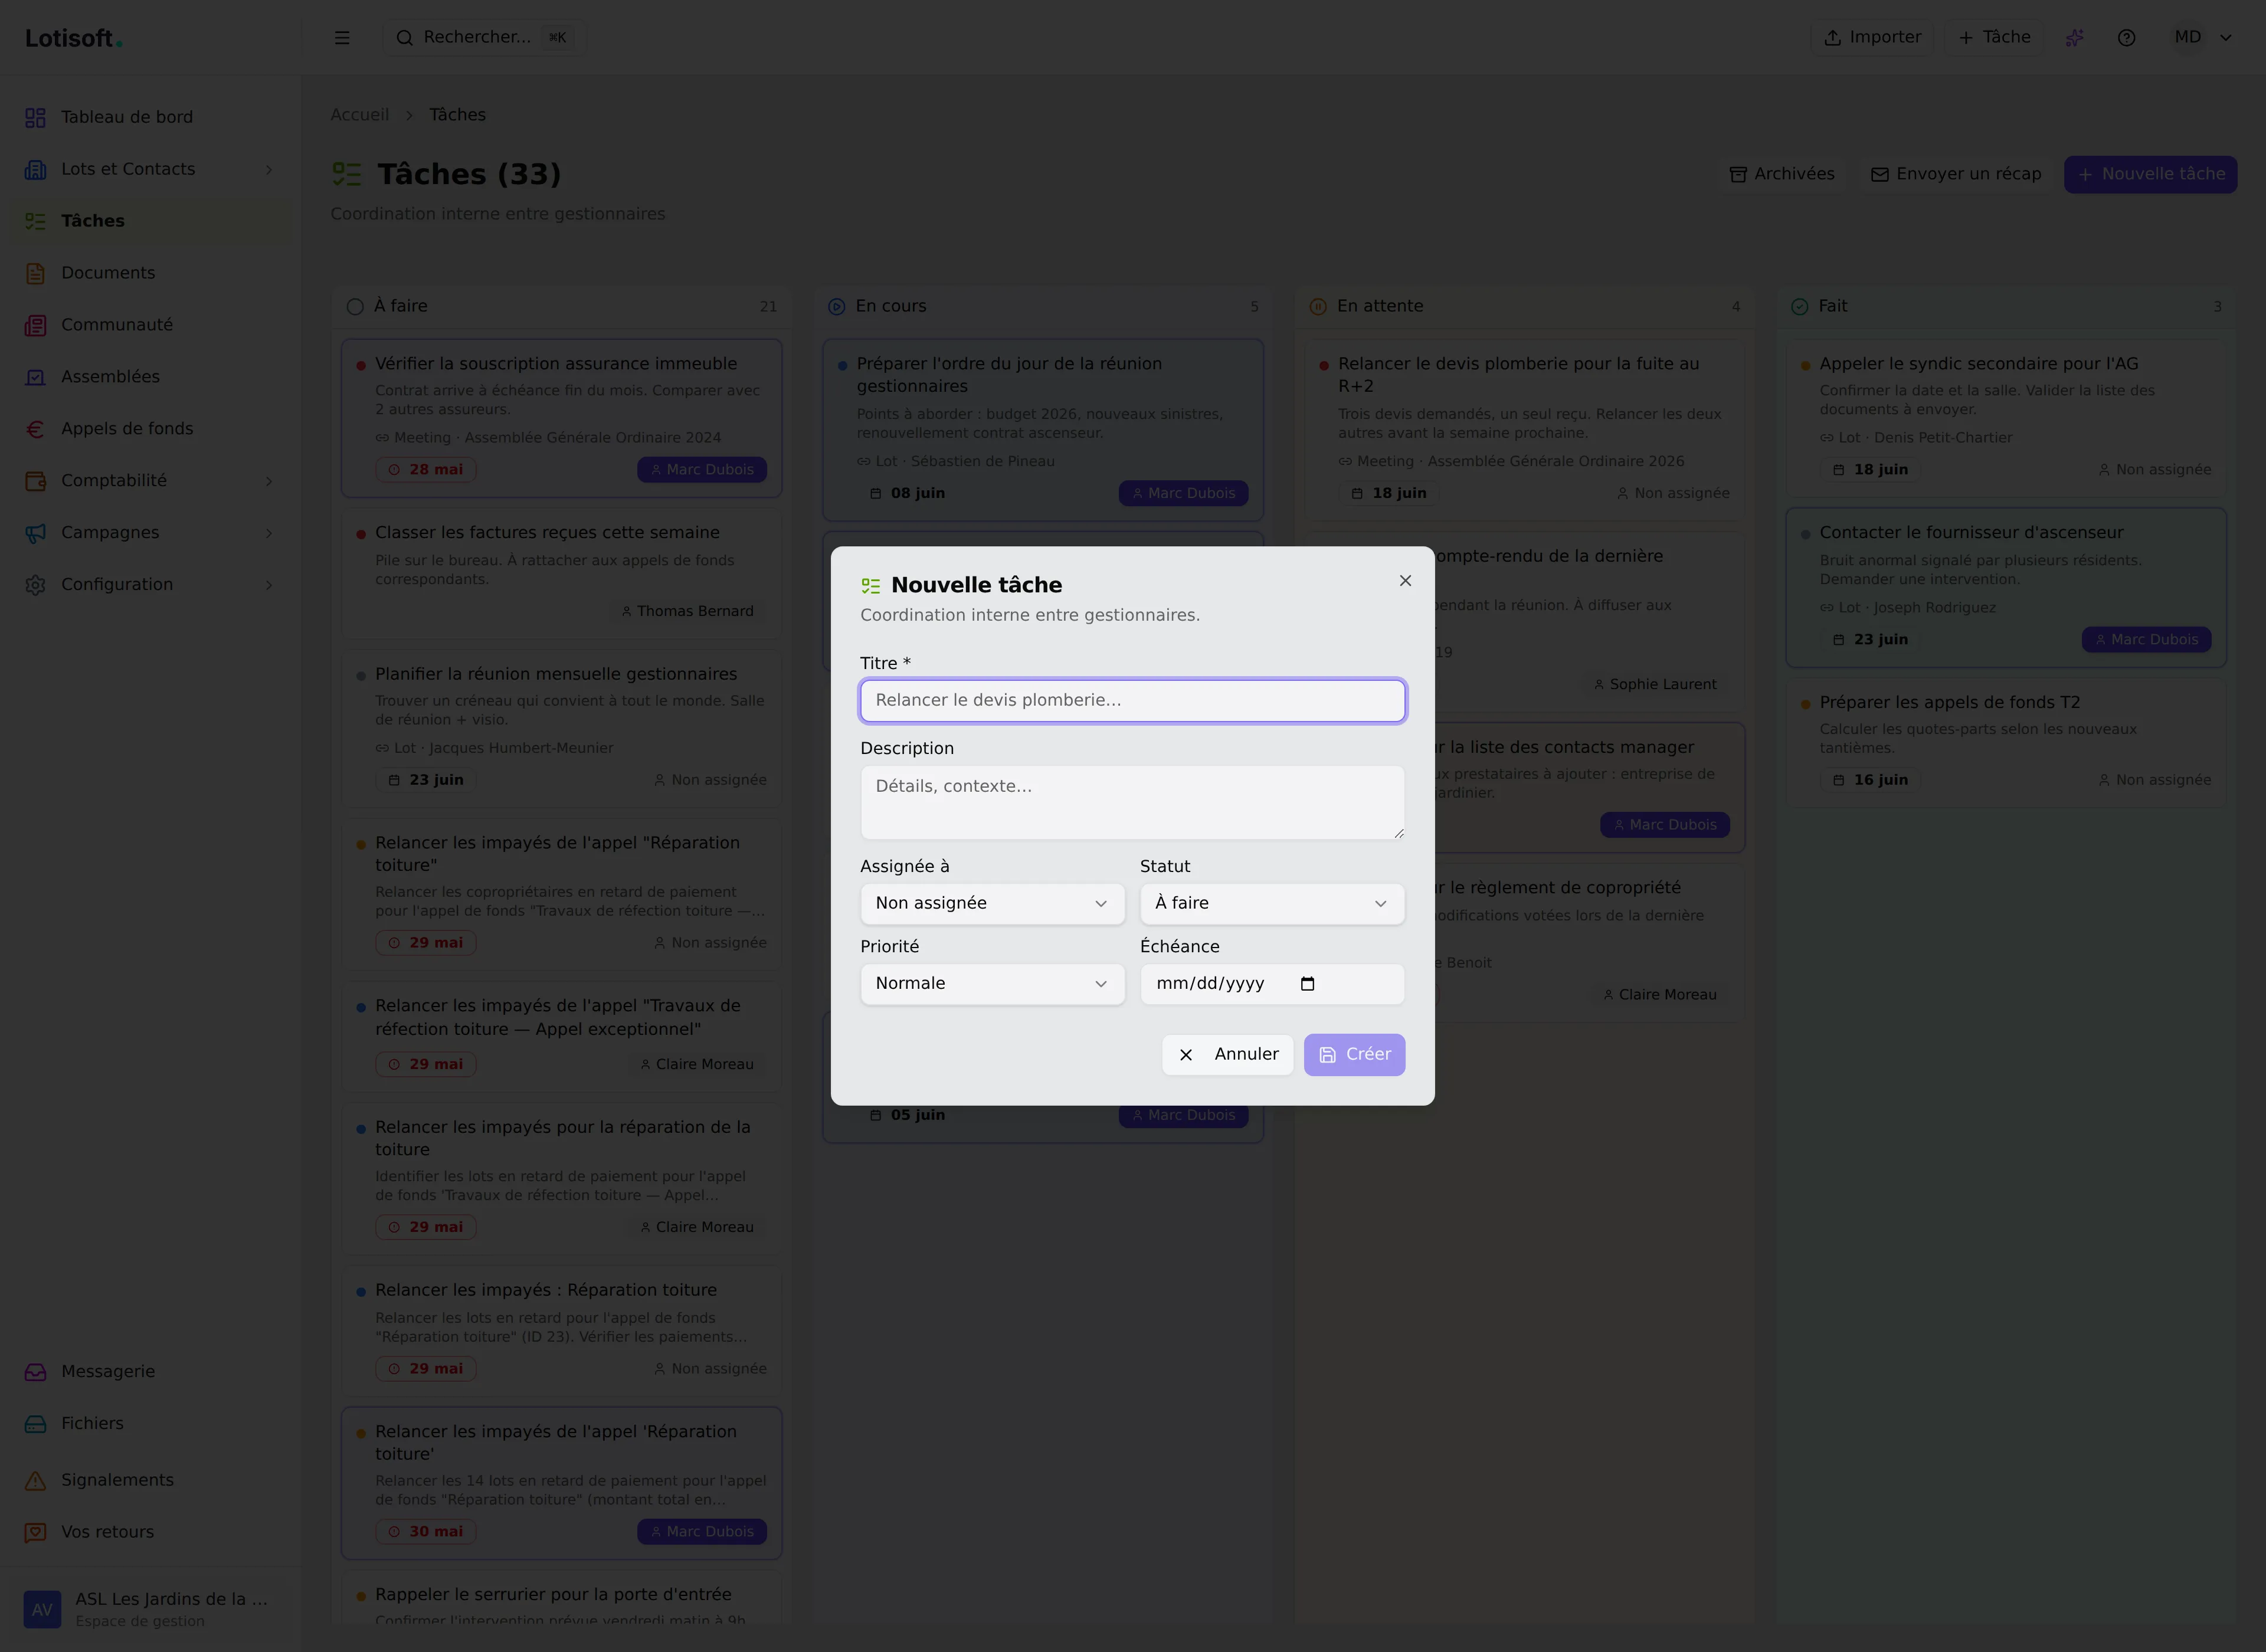This screenshot has width=2266, height=1652.
Task: Click the Appels de fonds euro icon
Action: click(36, 429)
